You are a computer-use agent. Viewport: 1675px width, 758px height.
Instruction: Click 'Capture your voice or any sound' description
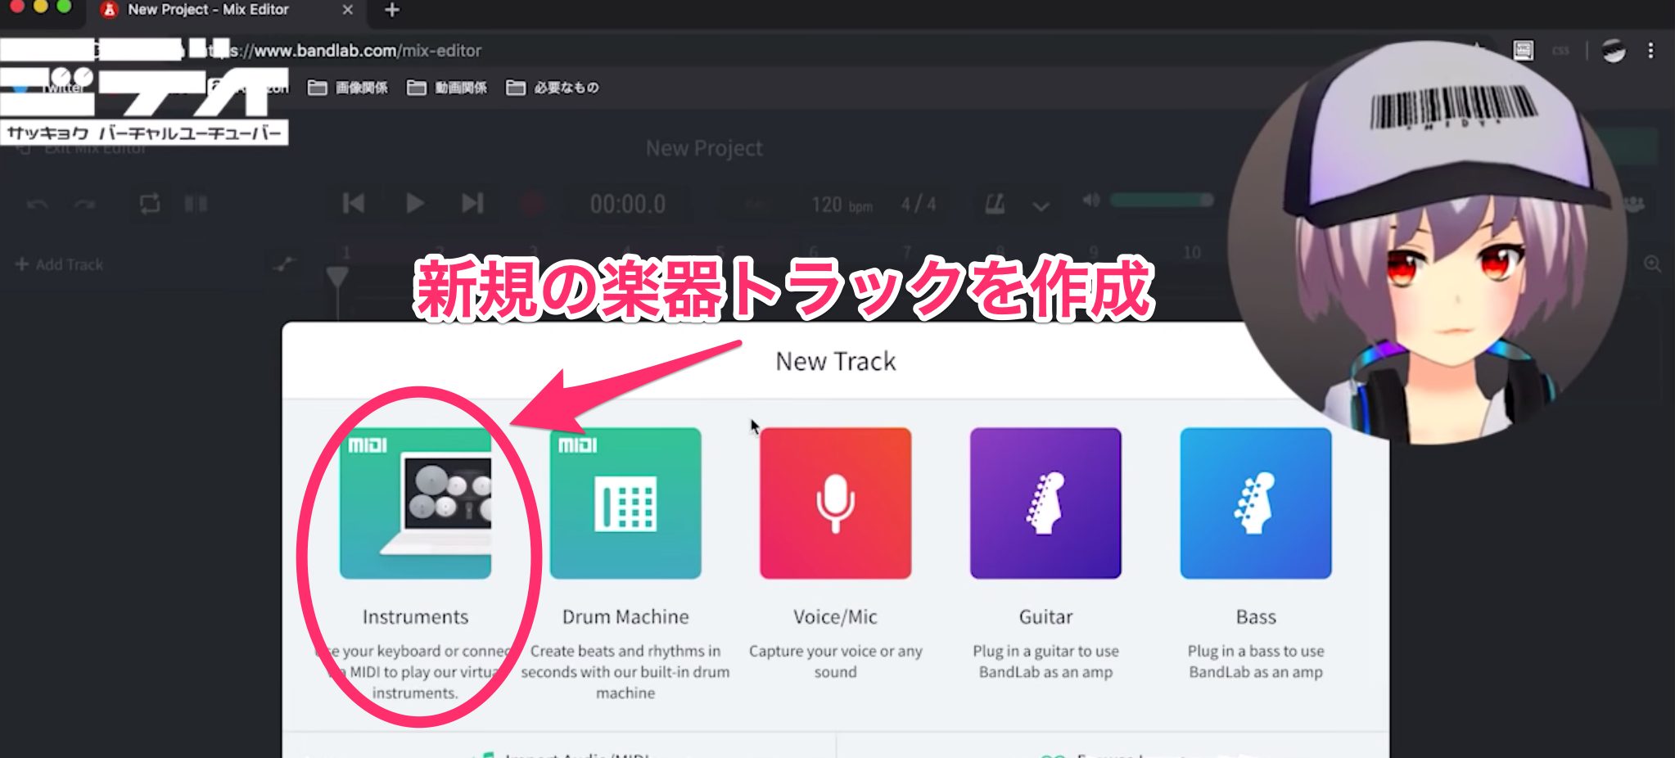(x=835, y=661)
